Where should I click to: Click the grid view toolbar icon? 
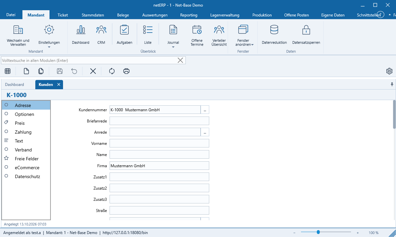[8, 71]
